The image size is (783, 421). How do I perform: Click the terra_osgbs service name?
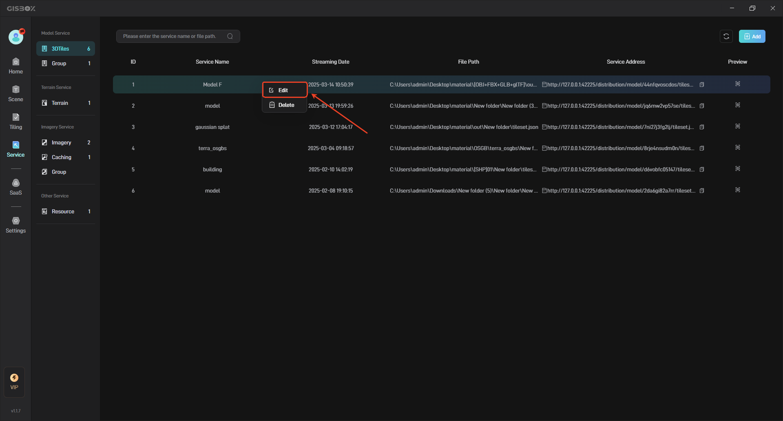[x=212, y=148]
